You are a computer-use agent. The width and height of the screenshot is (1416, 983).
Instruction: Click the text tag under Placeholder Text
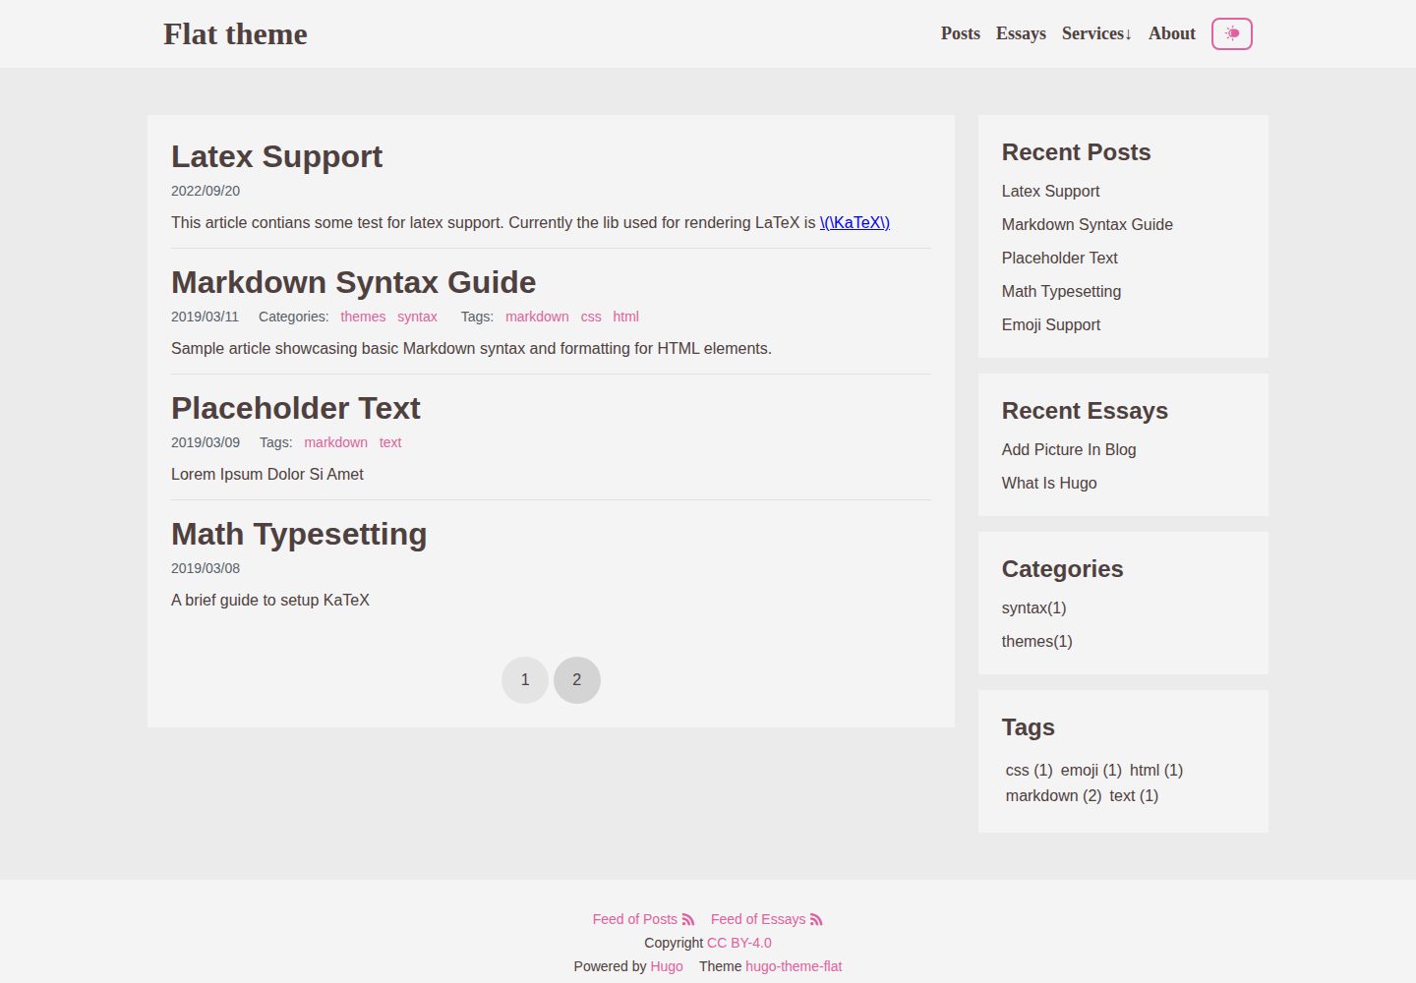pos(390,442)
